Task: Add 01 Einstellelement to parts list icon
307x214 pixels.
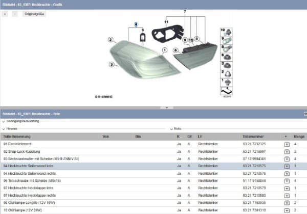Action: [x=287, y=144]
